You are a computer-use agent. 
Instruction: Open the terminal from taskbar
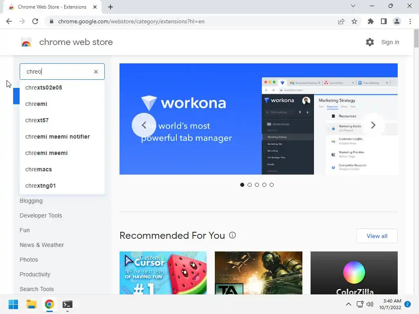coord(68,304)
